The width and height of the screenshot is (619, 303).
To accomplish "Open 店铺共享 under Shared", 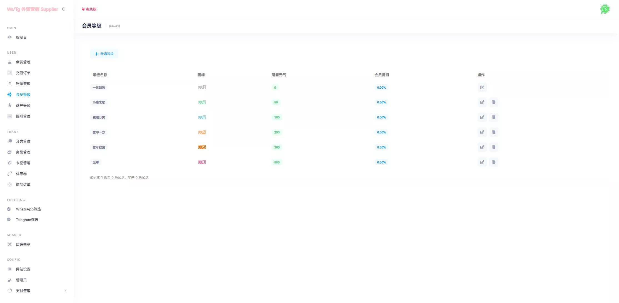I will point(23,244).
